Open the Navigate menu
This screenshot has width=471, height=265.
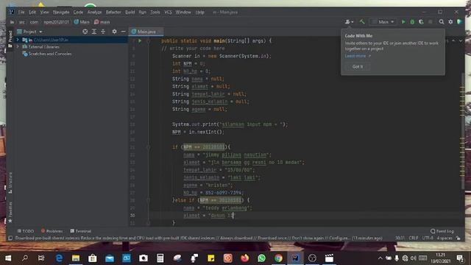tap(61, 12)
